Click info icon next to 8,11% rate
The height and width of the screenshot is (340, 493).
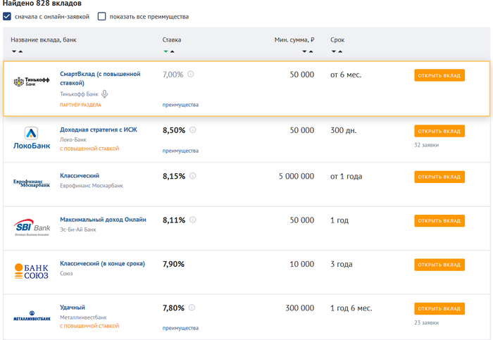click(x=193, y=220)
